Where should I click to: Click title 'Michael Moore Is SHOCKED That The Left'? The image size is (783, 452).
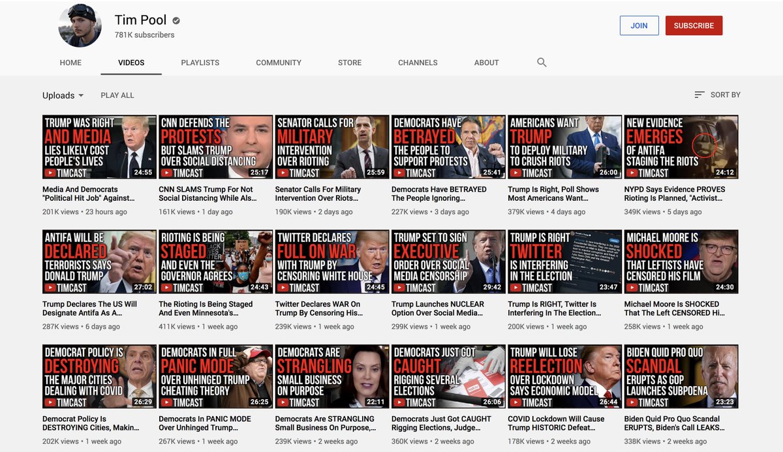[x=675, y=309]
